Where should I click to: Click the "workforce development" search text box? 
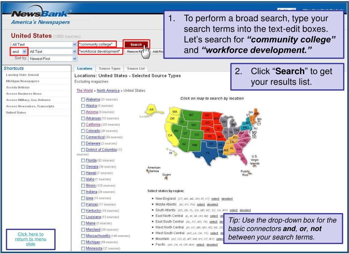[100, 52]
